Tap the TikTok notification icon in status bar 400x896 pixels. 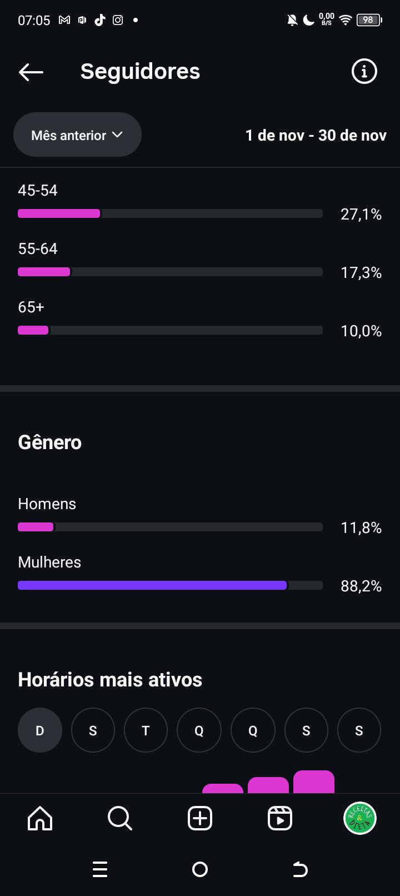100,20
